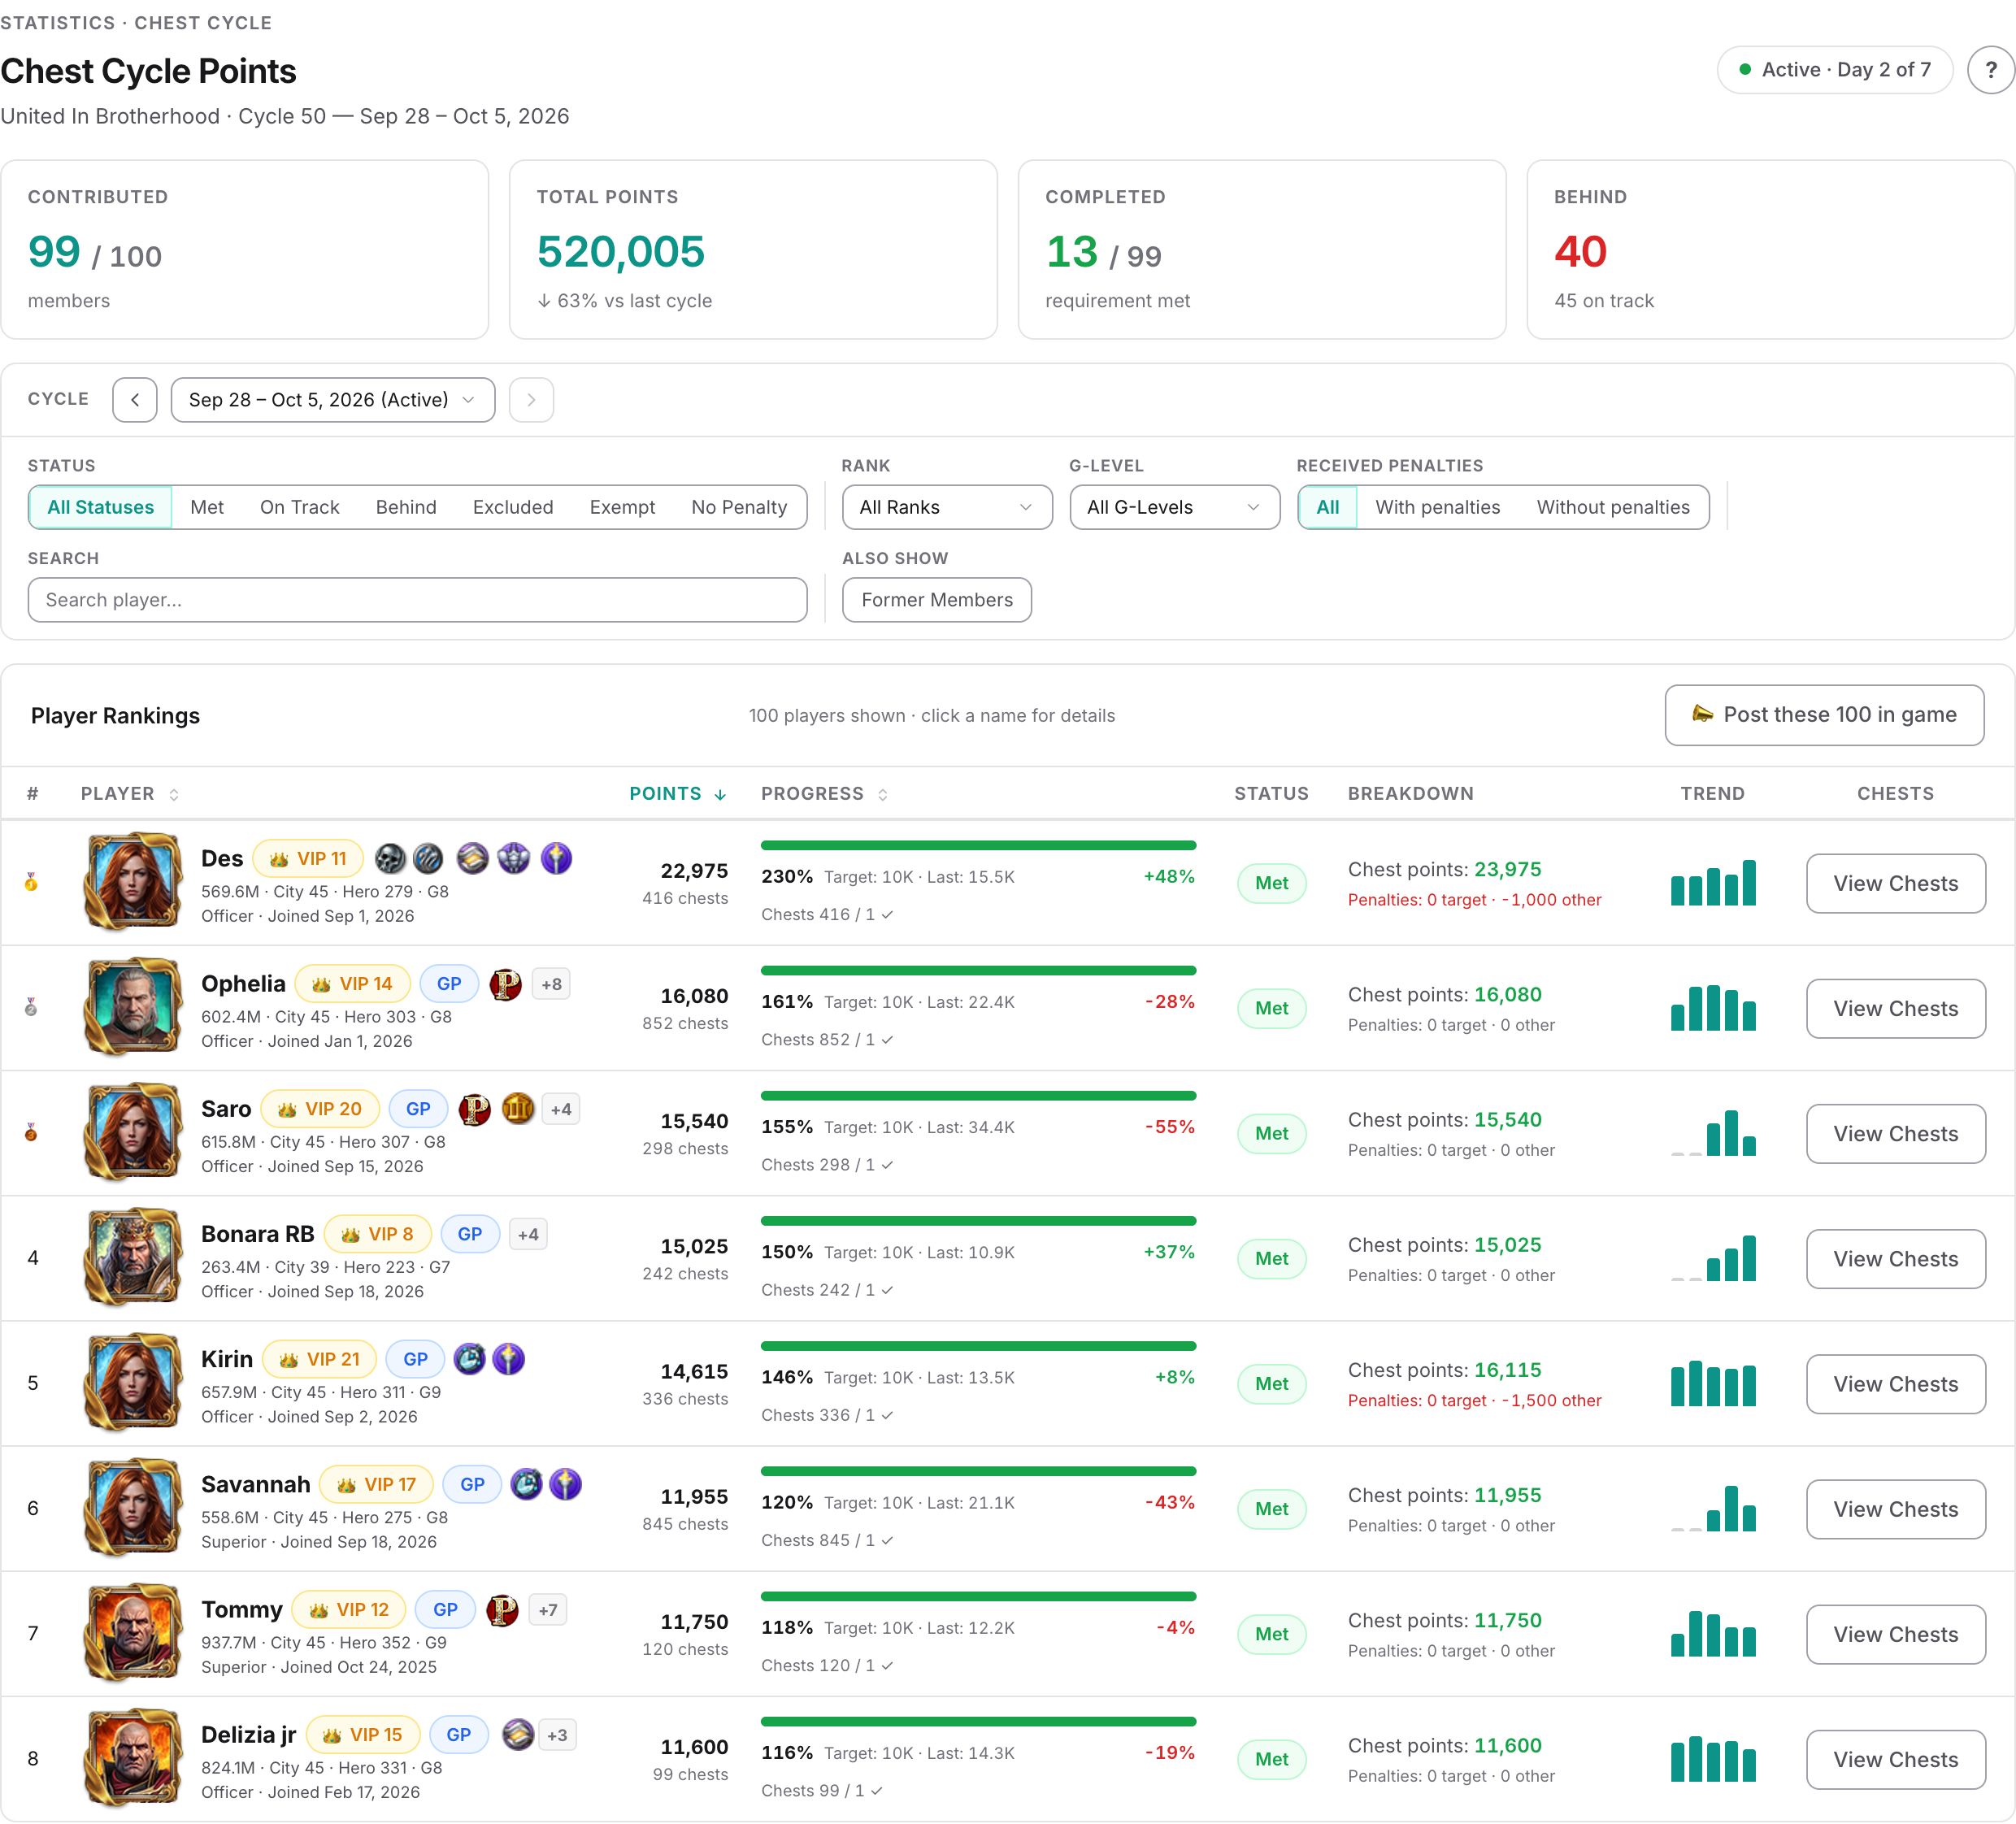Filter status by Exempt

point(622,507)
